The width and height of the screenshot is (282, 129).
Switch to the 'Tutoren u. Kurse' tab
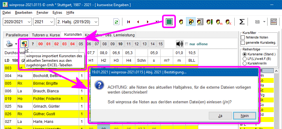tap(46, 35)
